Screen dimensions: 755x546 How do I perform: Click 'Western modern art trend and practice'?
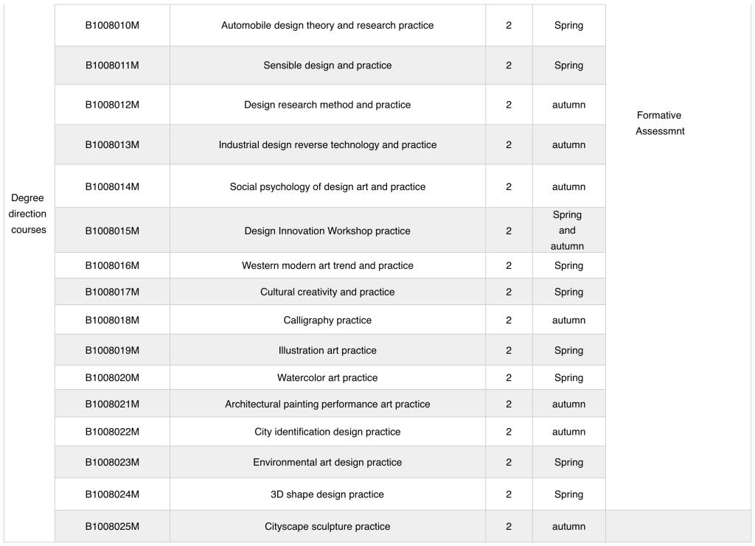click(327, 266)
